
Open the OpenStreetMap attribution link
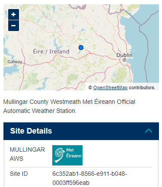point(110,87)
